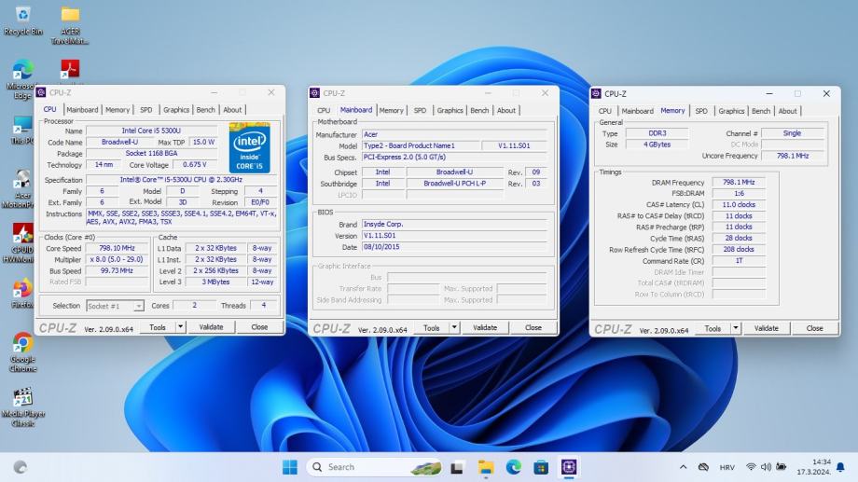Click the volume icon in system tray
The height and width of the screenshot is (482, 858).
[766, 467]
